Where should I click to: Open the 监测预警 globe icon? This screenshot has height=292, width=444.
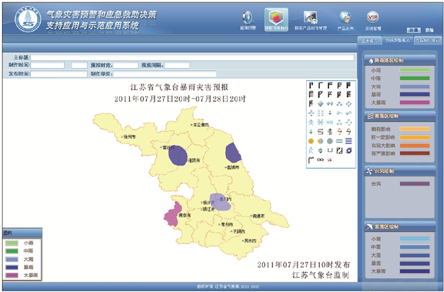click(248, 17)
